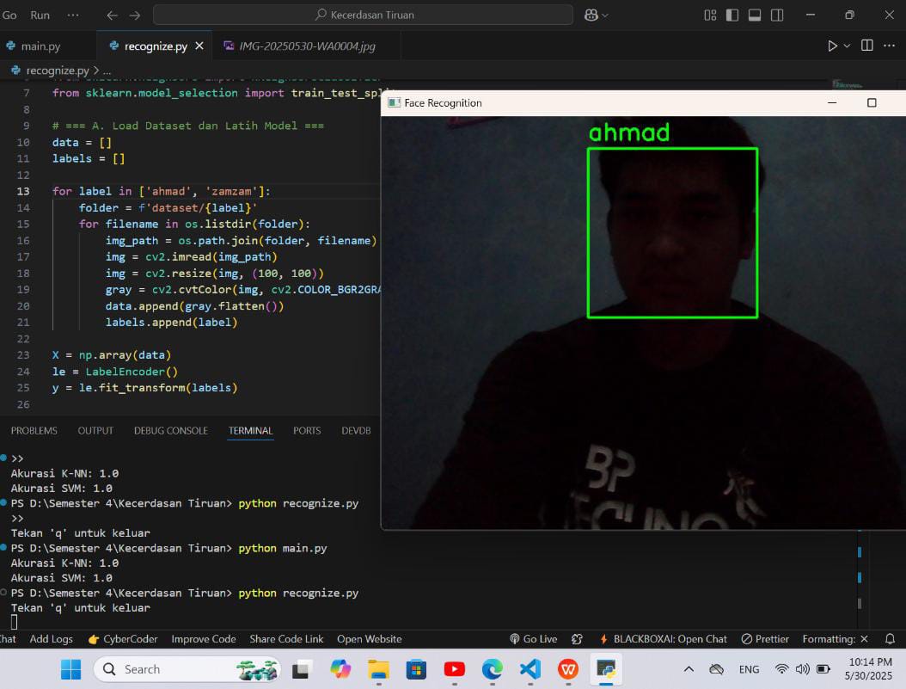Show hidden system tray icons chevron
The height and width of the screenshot is (689, 906).
(689, 669)
